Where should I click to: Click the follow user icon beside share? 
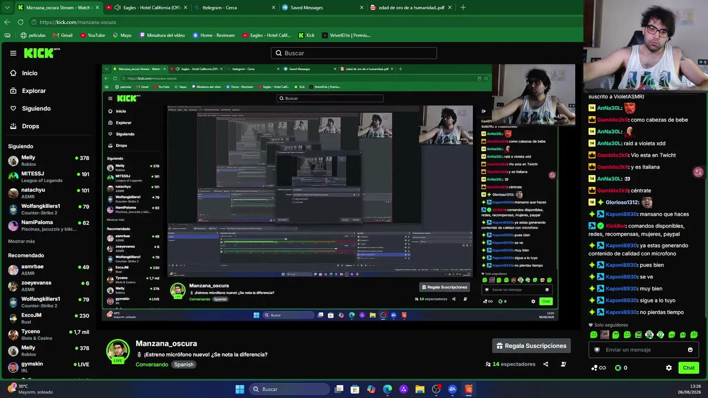click(x=564, y=364)
